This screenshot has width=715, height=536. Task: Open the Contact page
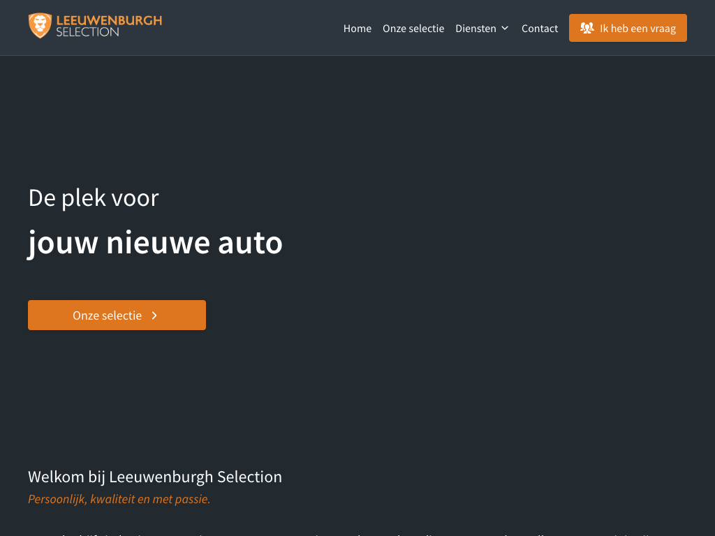(x=540, y=29)
